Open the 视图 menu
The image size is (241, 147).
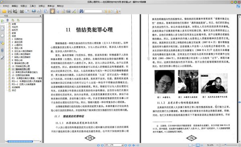click(24, 6)
